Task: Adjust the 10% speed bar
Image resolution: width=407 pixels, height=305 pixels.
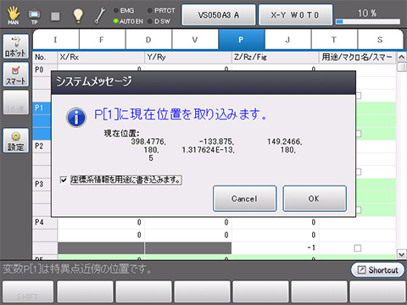Action: pyautogui.click(x=368, y=21)
